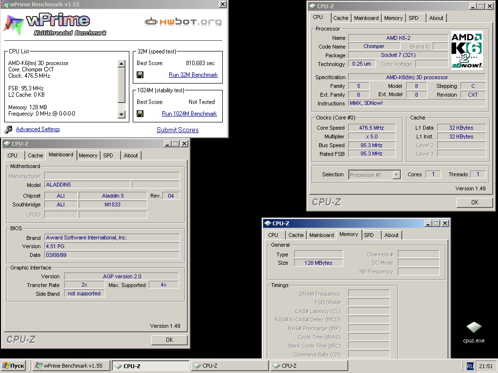The height and width of the screenshot is (373, 498).
Task: Click the Core Speed 476.5 MHz field
Action: [x=372, y=128]
